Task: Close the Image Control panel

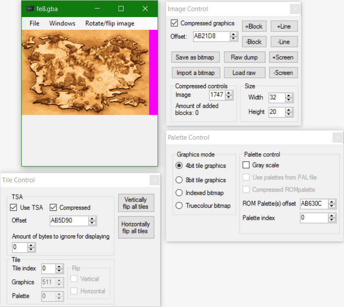Action: tap(295, 9)
